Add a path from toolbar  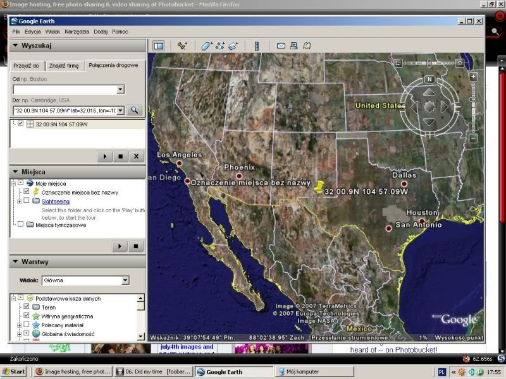[x=220, y=45]
